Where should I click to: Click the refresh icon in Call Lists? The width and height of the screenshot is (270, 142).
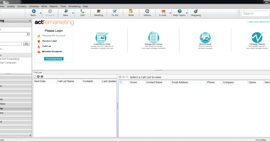(35, 76)
